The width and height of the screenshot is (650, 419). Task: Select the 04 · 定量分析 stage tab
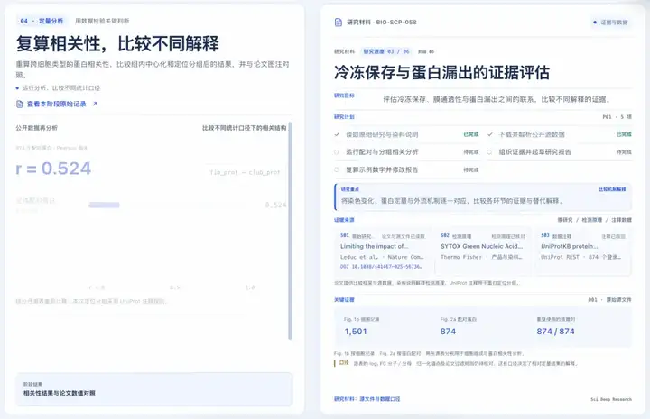pos(42,21)
